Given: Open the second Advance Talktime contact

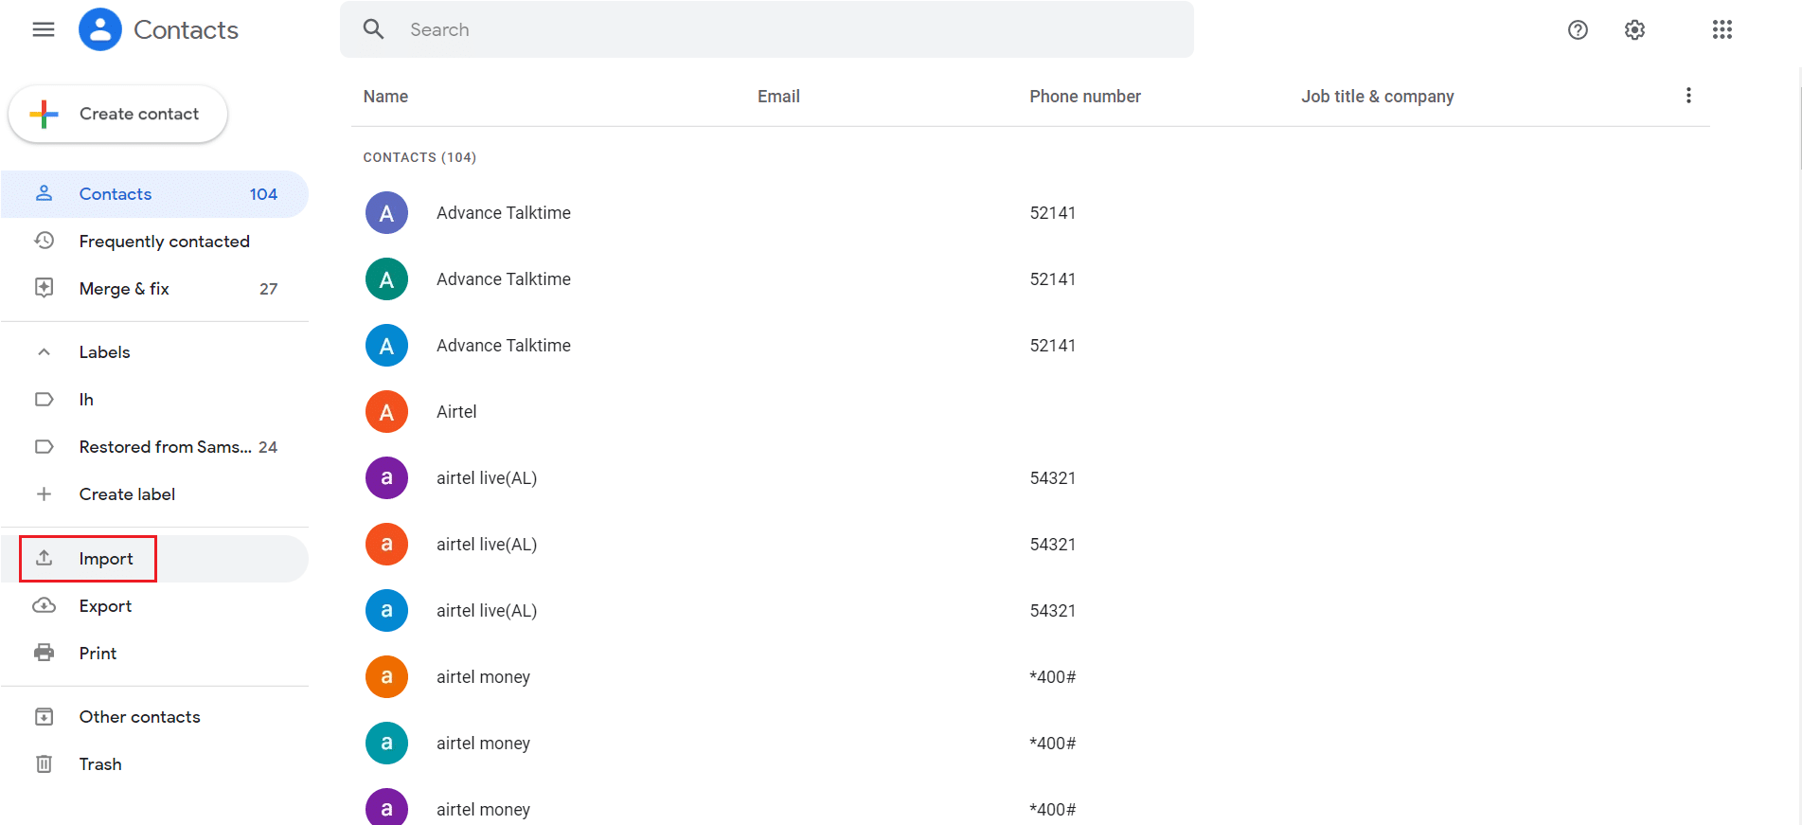Looking at the screenshot, I should [504, 279].
